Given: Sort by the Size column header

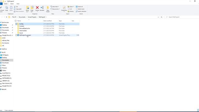Looking at the screenshot, I should (73, 21).
